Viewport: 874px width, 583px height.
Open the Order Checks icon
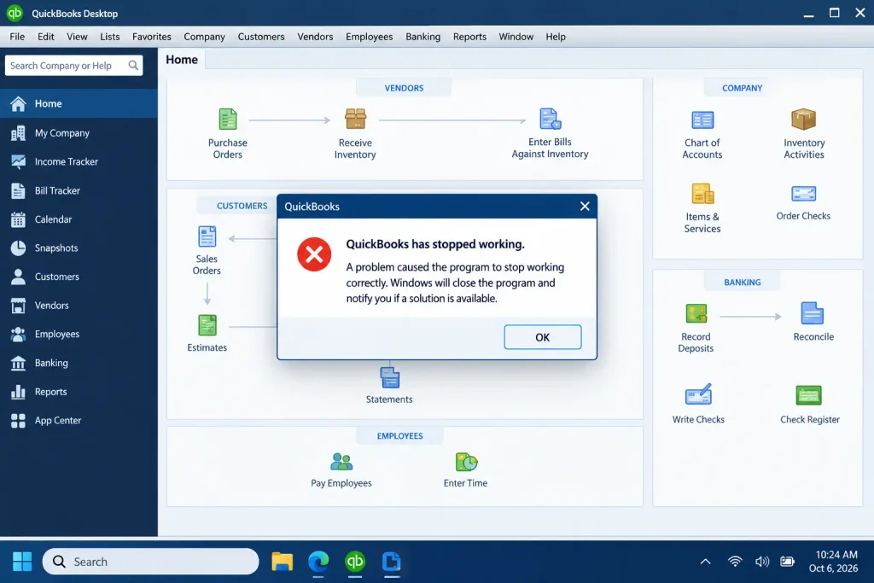point(803,194)
